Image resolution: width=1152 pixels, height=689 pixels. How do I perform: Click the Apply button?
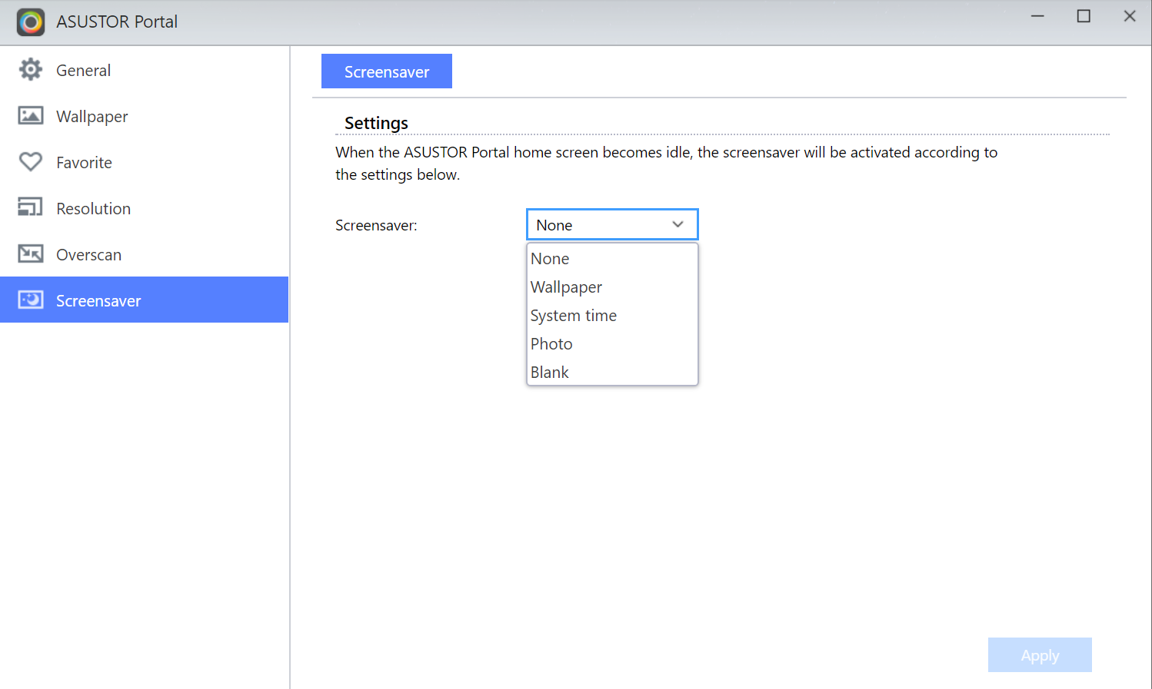(x=1040, y=654)
